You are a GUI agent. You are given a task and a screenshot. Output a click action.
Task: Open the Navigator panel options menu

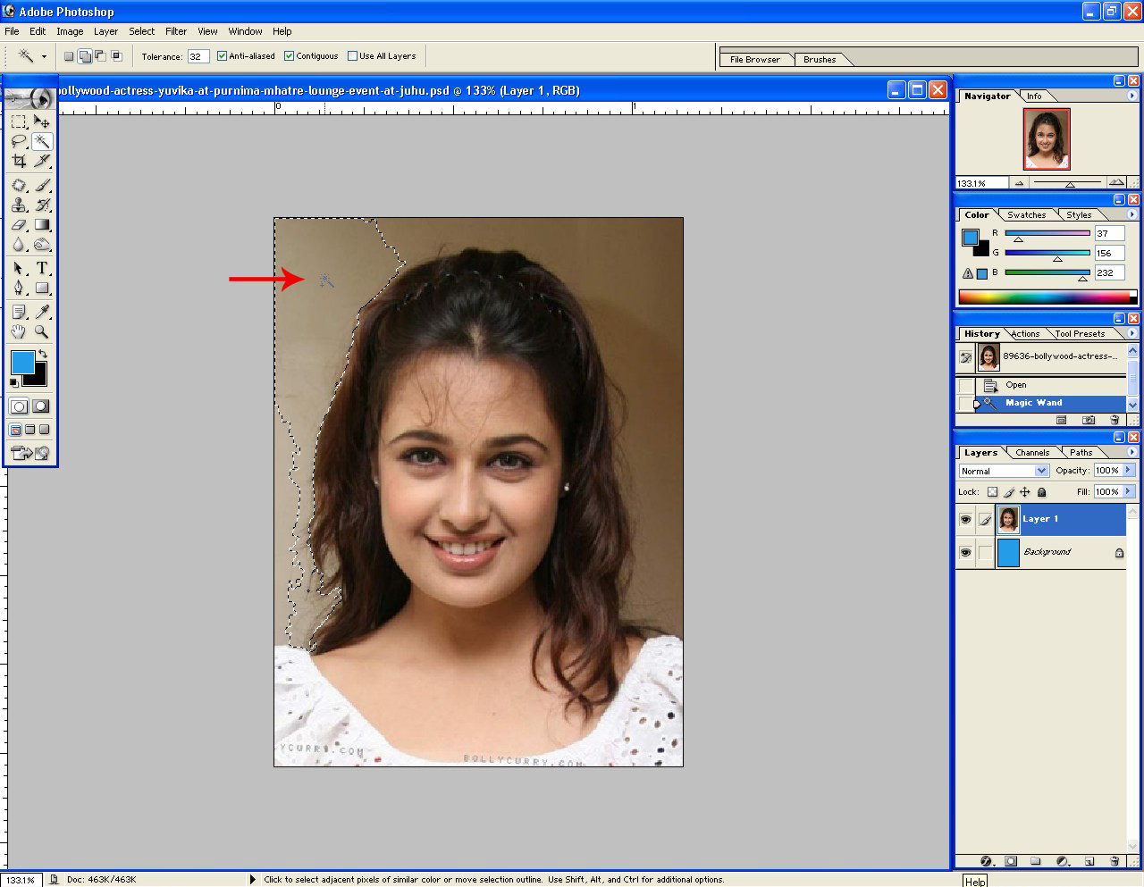point(1132,96)
